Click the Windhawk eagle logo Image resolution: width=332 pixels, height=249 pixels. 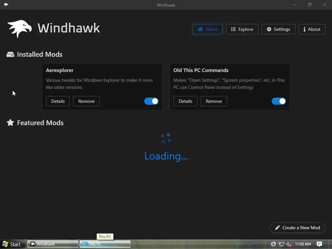[19, 29]
